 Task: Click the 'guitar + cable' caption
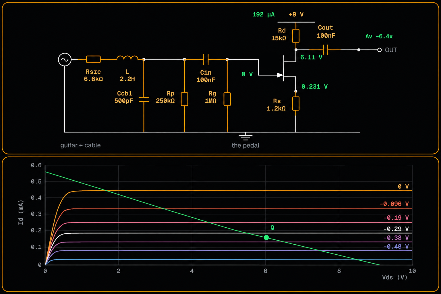pyautogui.click(x=80, y=145)
